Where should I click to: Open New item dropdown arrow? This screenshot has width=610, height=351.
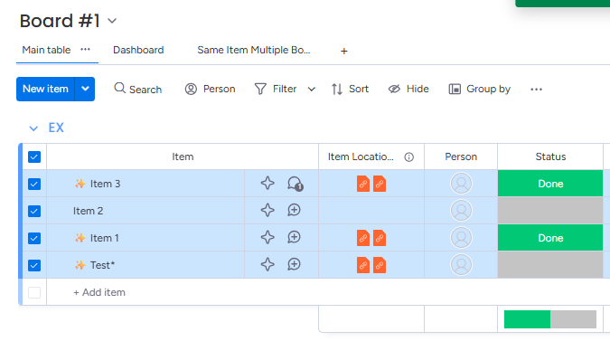coord(85,89)
